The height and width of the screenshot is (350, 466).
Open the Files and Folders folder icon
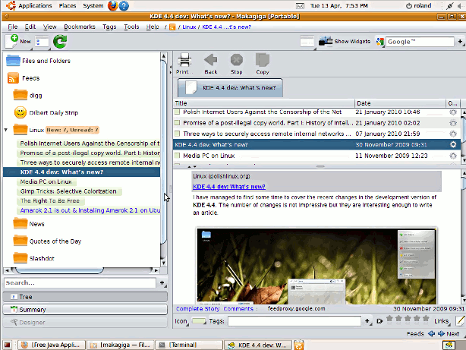(x=13, y=61)
